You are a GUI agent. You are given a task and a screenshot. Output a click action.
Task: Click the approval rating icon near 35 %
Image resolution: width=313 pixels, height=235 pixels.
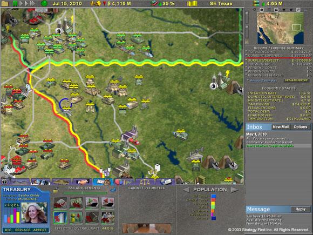(x=154, y=3)
